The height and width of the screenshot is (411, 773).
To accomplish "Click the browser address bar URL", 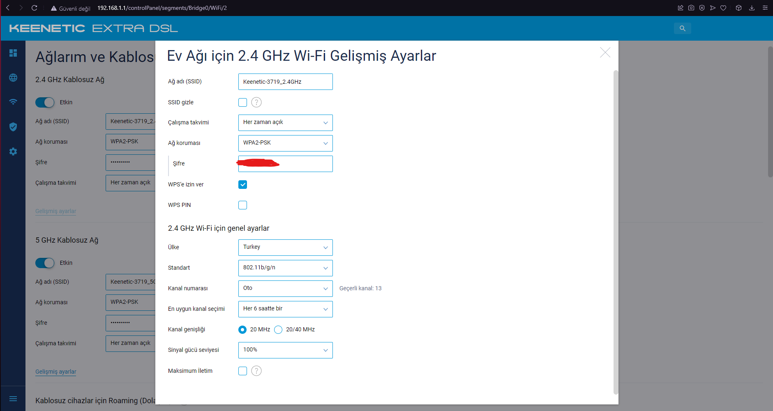I will (x=162, y=8).
